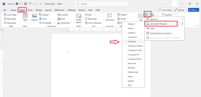Image resolution: width=201 pixels, height=97 pixels.
Task: Open the 3D Models dropdown arrow
Action: (55, 23)
